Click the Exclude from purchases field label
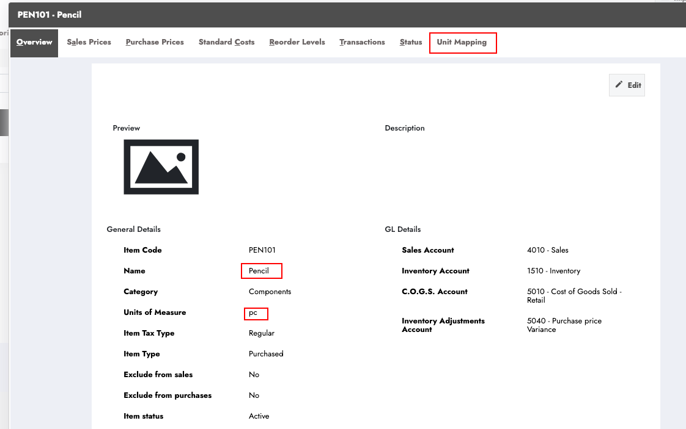Screen dimensions: 686x429 pos(168,395)
